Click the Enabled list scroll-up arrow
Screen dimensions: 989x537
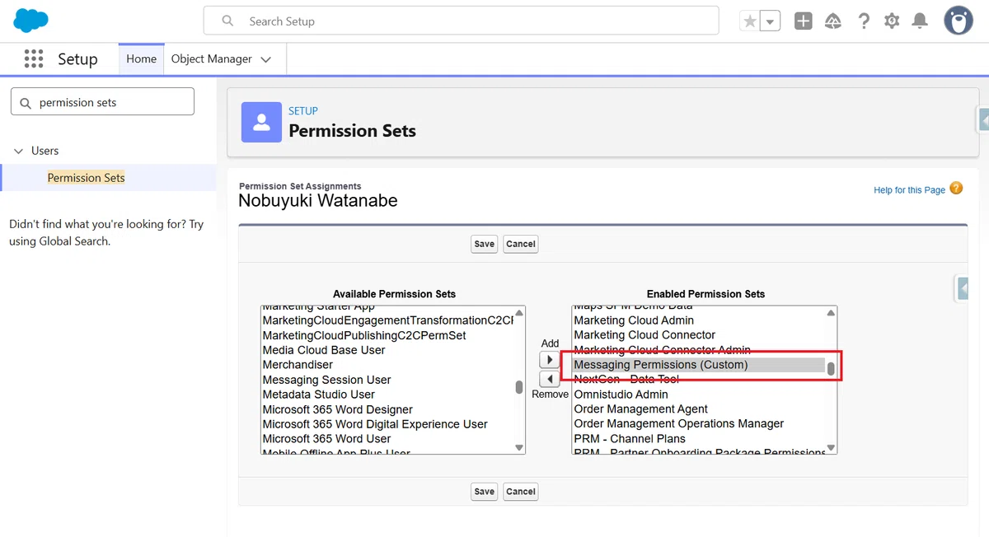(x=831, y=312)
